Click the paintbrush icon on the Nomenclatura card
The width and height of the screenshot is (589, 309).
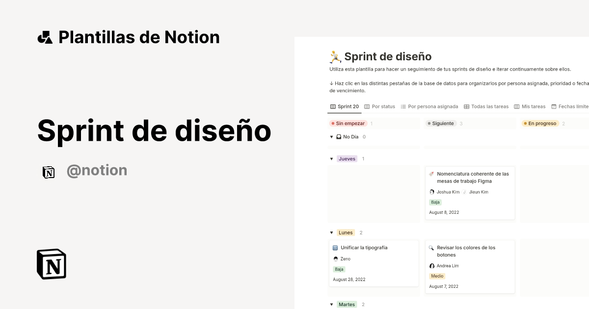click(x=432, y=174)
